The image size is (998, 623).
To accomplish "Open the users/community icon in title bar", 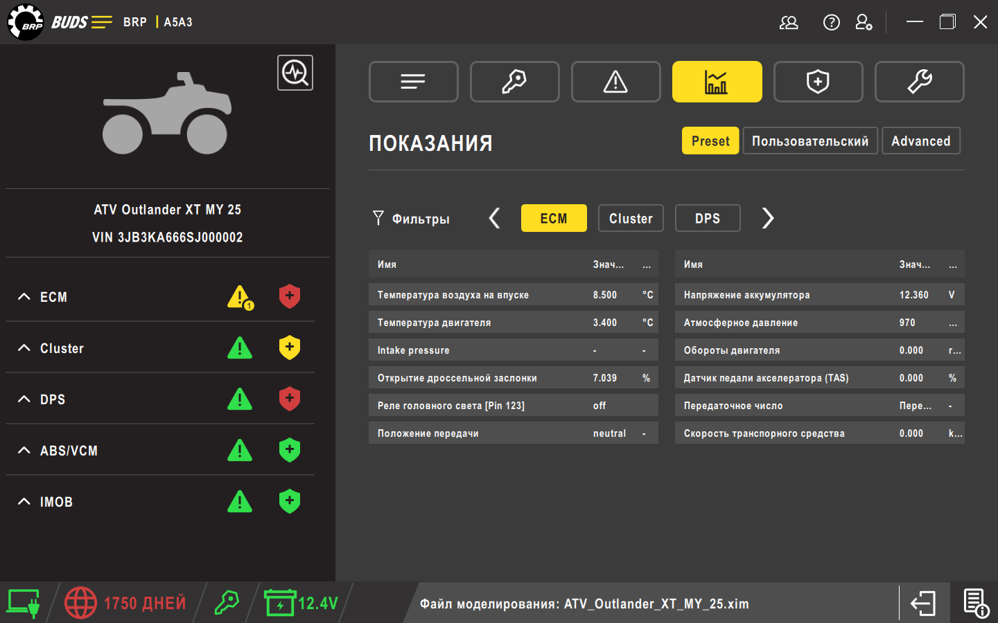I will [x=789, y=22].
